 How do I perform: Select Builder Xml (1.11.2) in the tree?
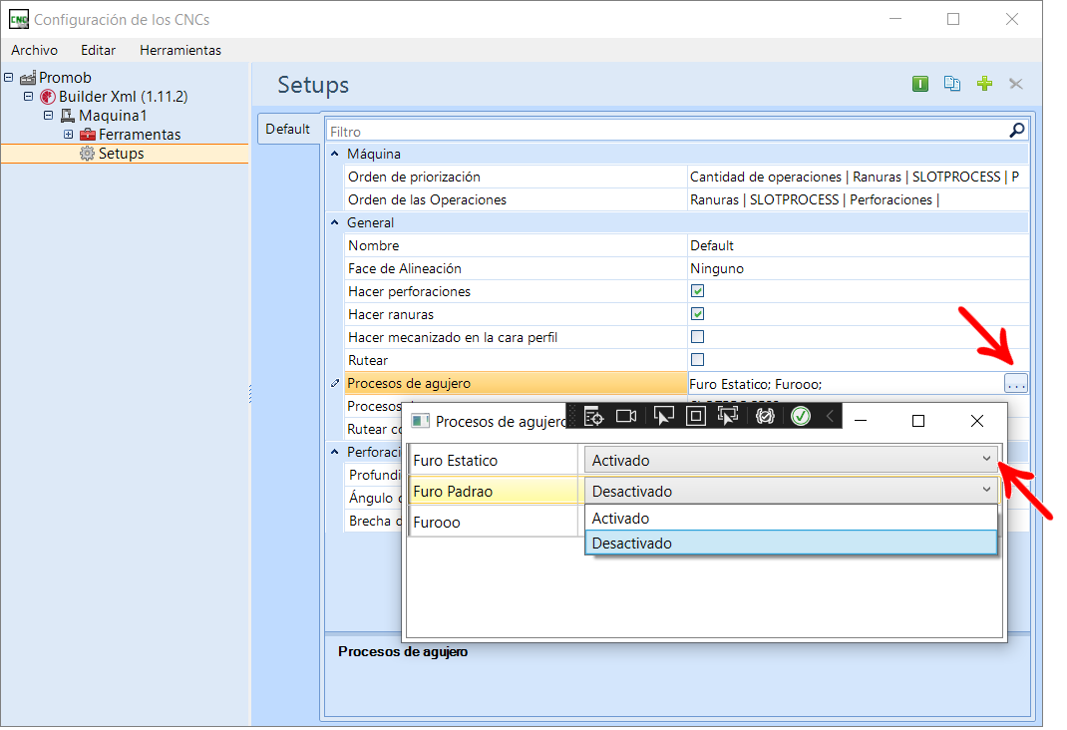(124, 97)
